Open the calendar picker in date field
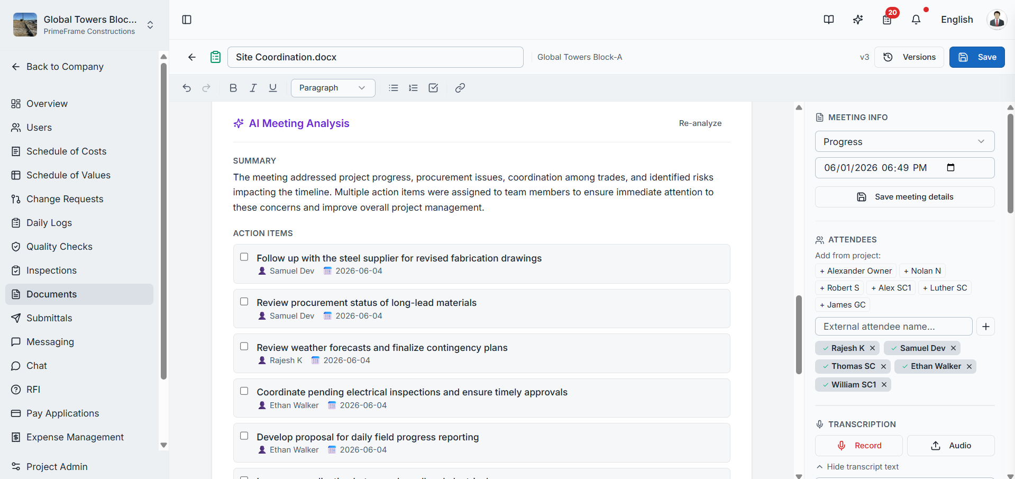Image resolution: width=1015 pixels, height=479 pixels. pyautogui.click(x=950, y=167)
